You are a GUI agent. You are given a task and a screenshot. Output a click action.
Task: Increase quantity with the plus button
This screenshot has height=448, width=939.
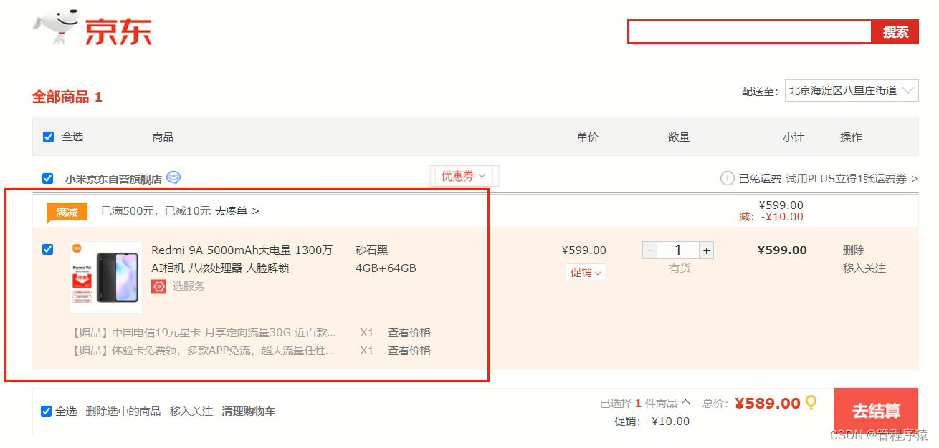[x=707, y=250]
